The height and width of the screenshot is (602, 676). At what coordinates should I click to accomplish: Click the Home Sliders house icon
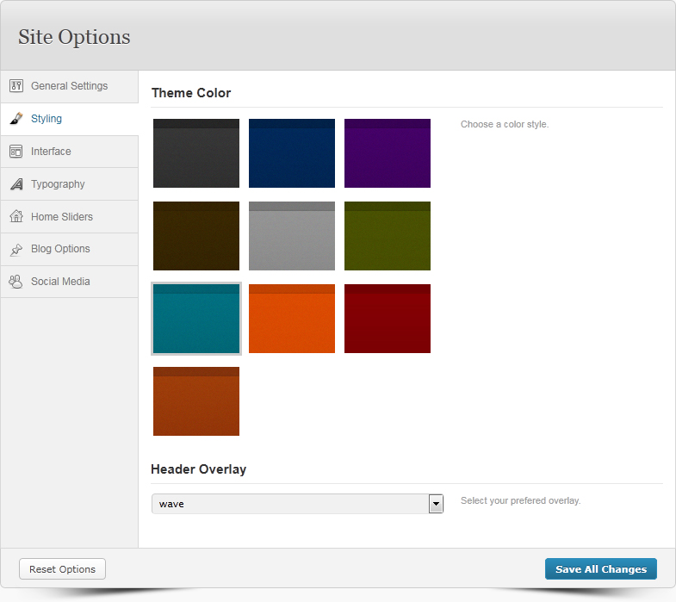point(16,217)
